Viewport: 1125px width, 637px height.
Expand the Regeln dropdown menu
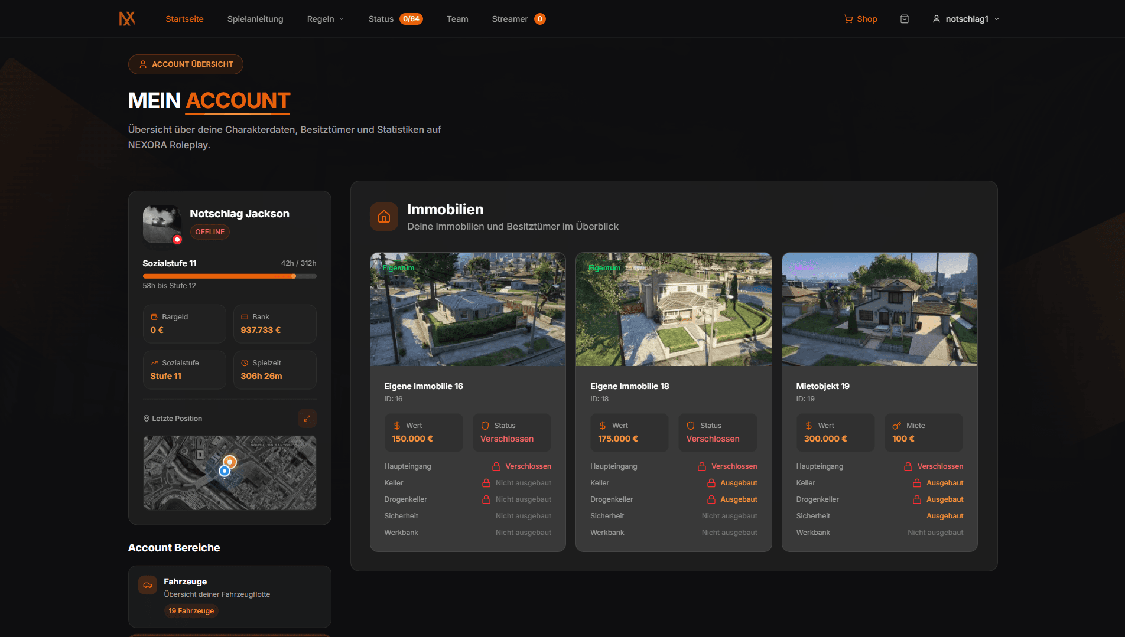pos(325,19)
